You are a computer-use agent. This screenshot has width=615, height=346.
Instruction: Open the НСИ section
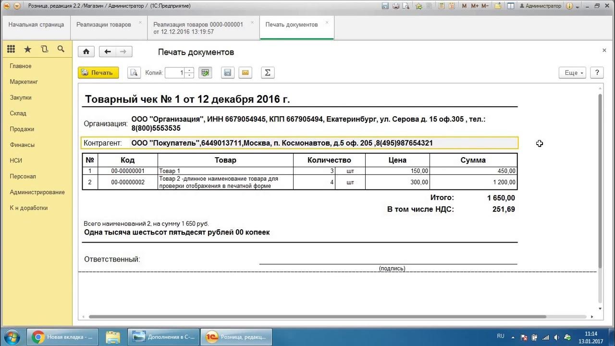tap(16, 161)
